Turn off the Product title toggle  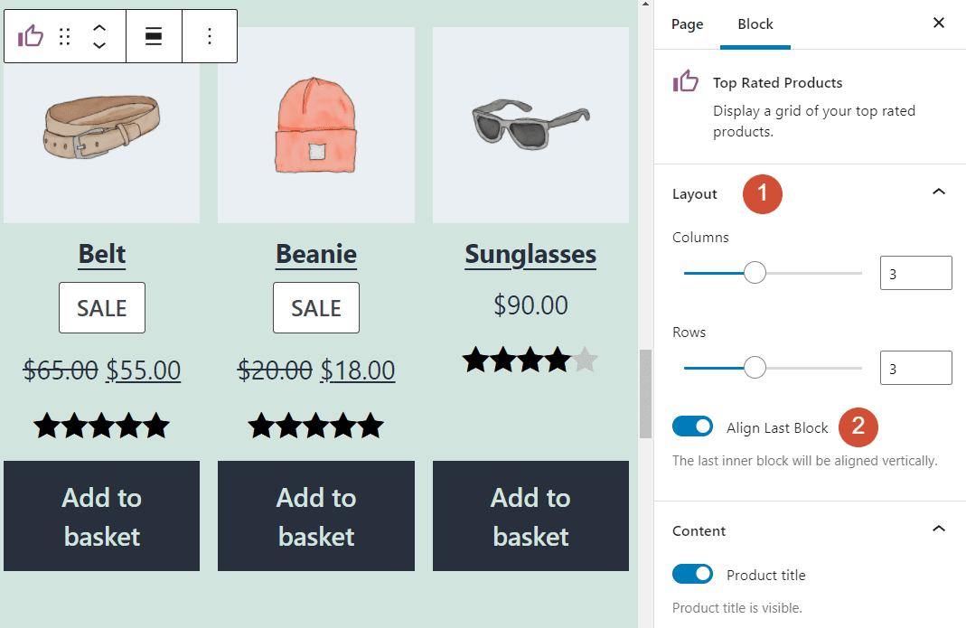point(692,574)
